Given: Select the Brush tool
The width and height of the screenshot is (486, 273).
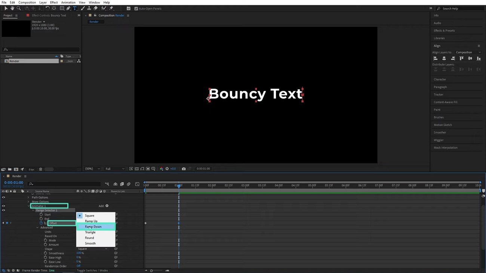Looking at the screenshot, I should pyautogui.click(x=83, y=8).
